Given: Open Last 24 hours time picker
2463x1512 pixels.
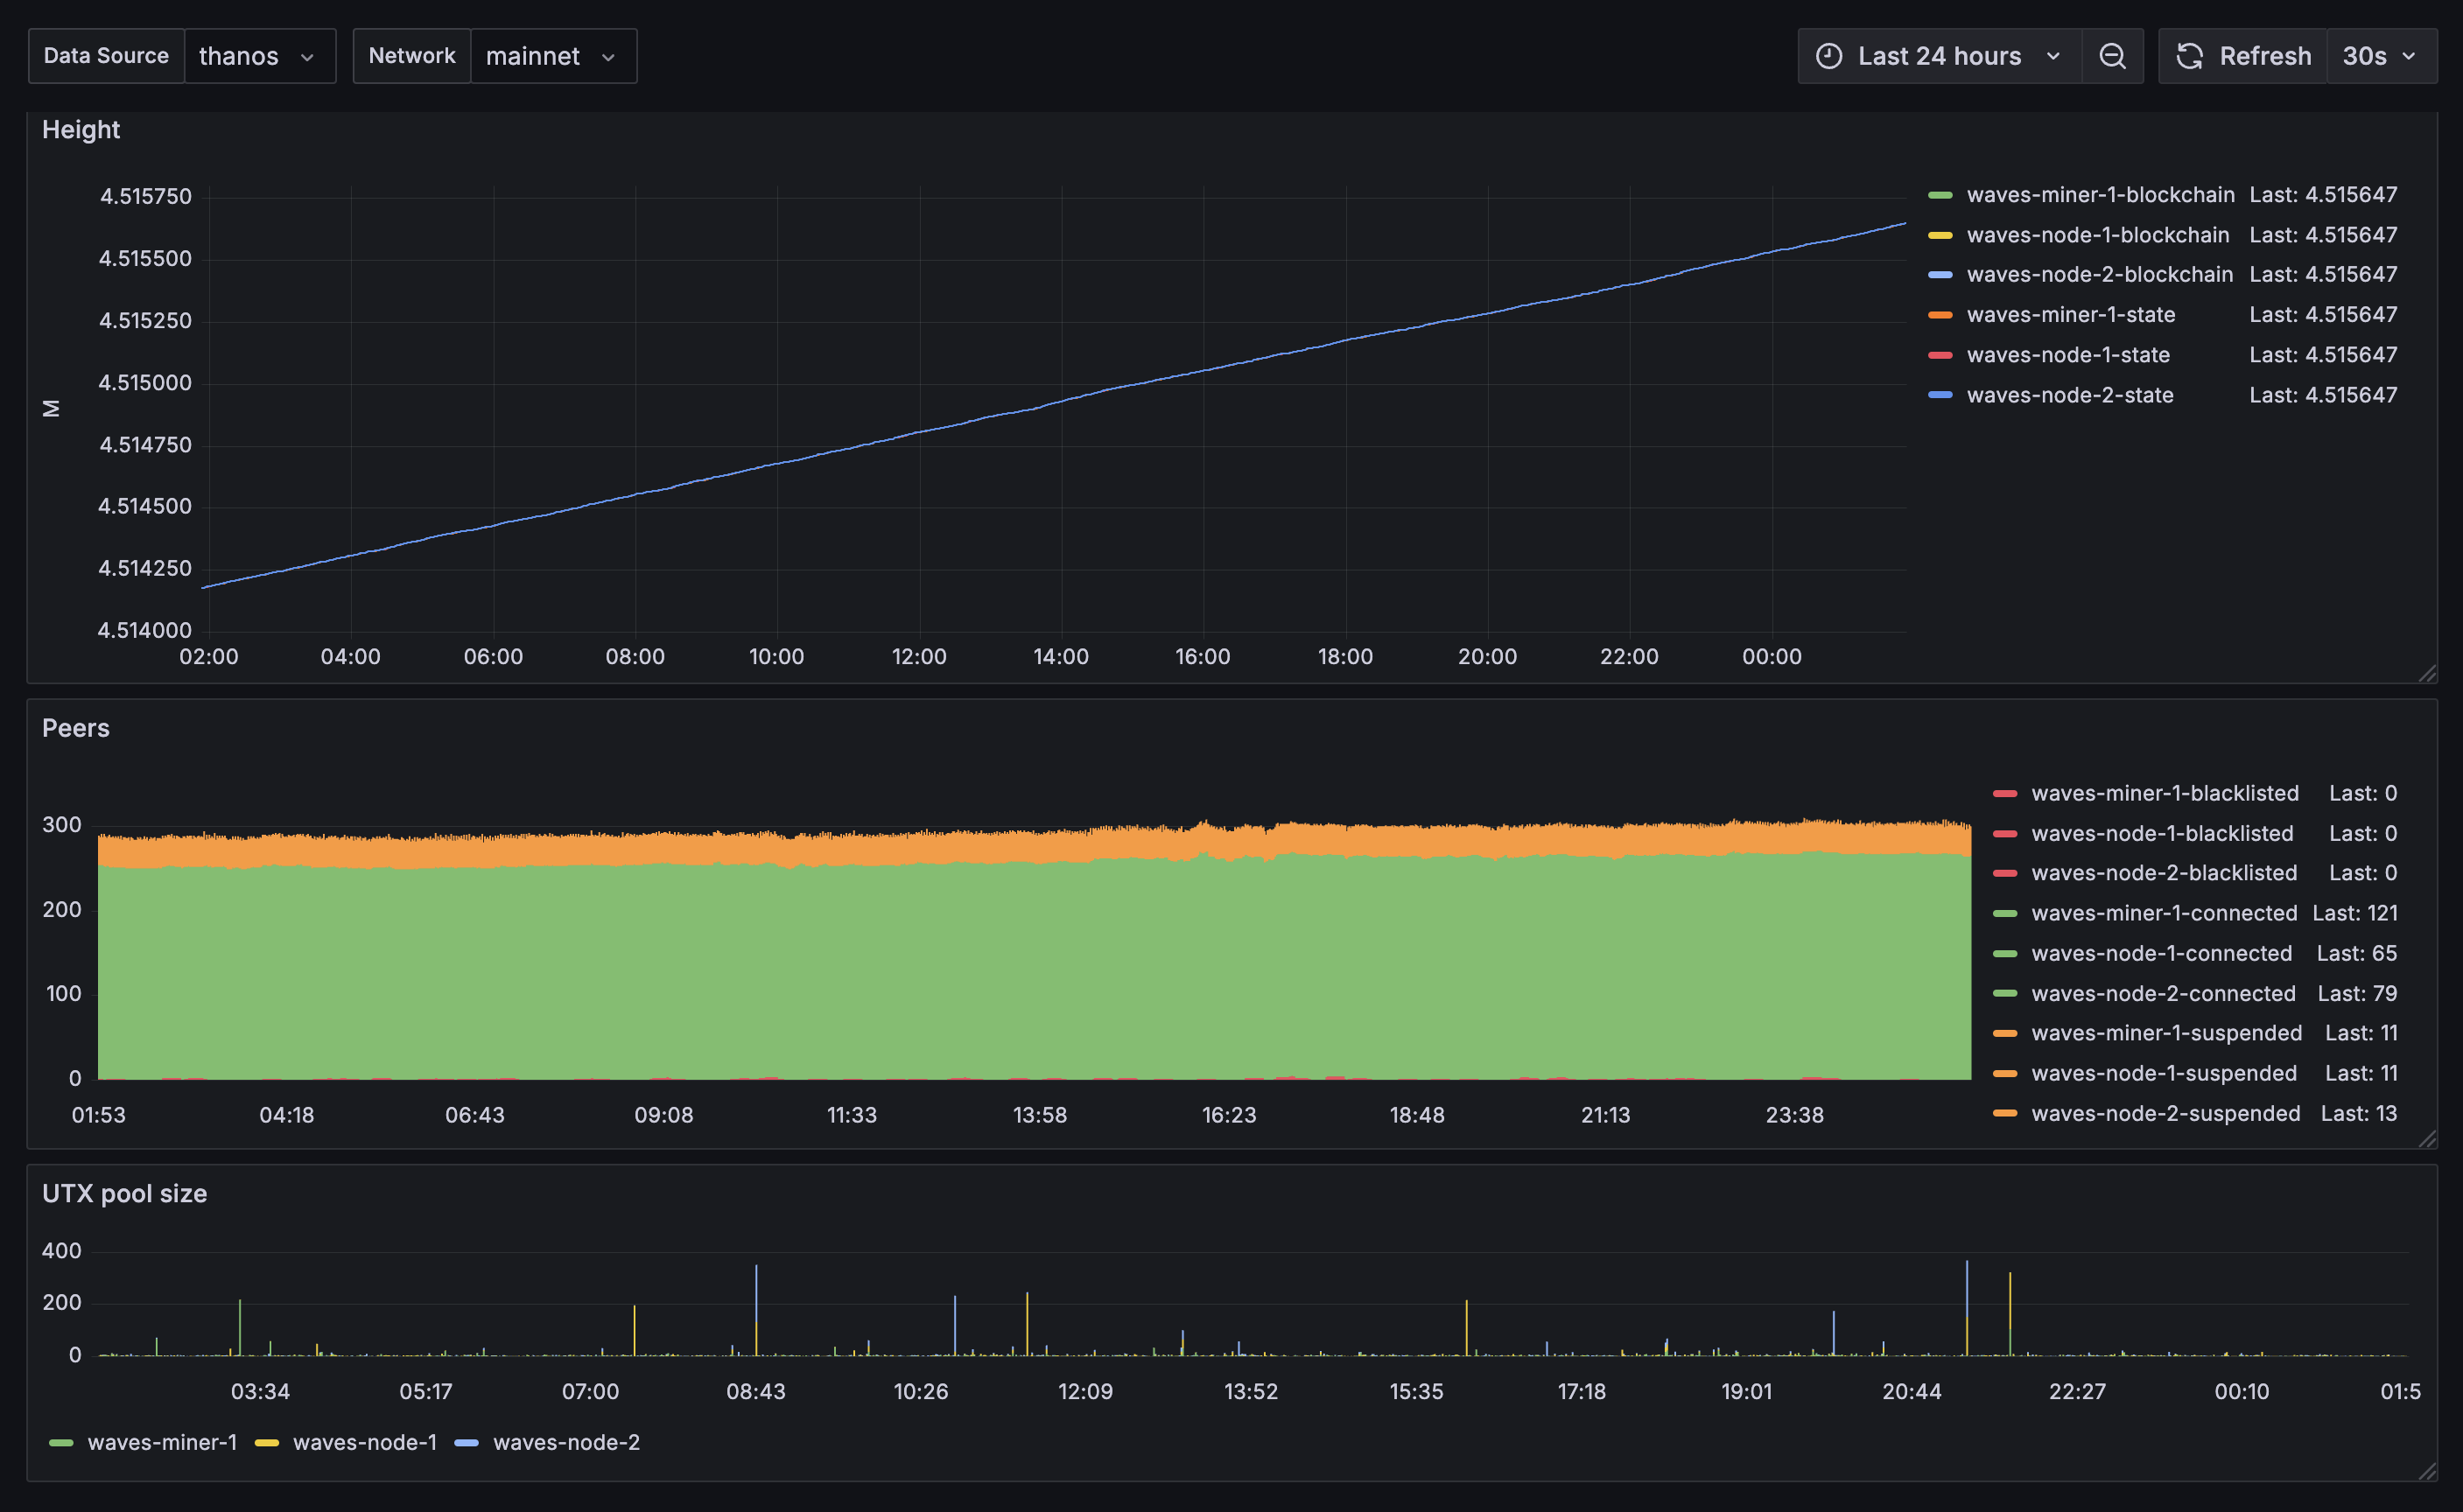Looking at the screenshot, I should [1938, 56].
